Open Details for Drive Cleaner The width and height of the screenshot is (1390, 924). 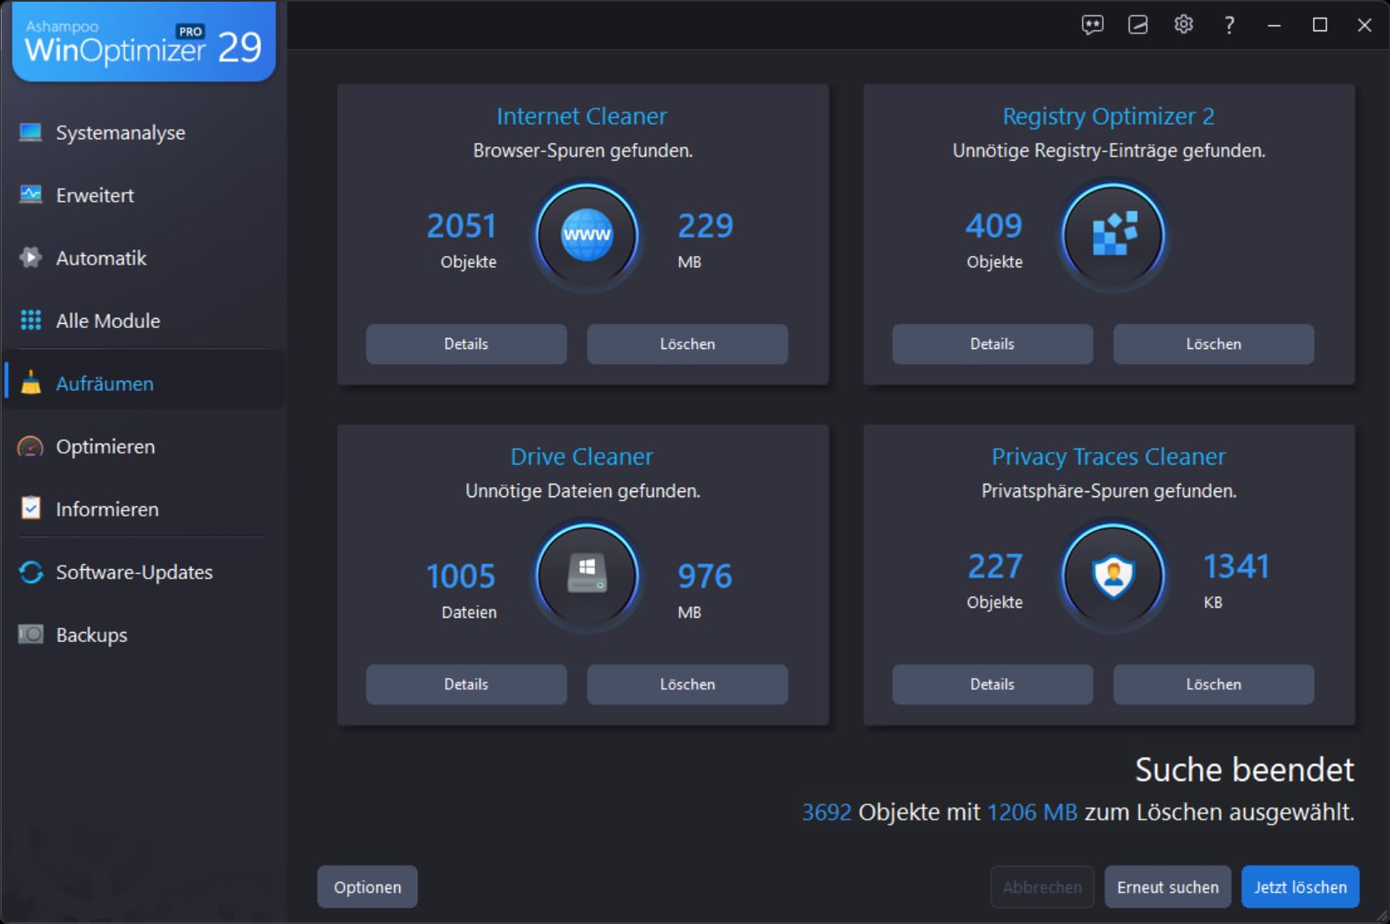(x=466, y=685)
